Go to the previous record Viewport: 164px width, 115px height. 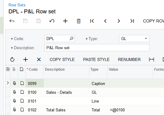pos(105,21)
